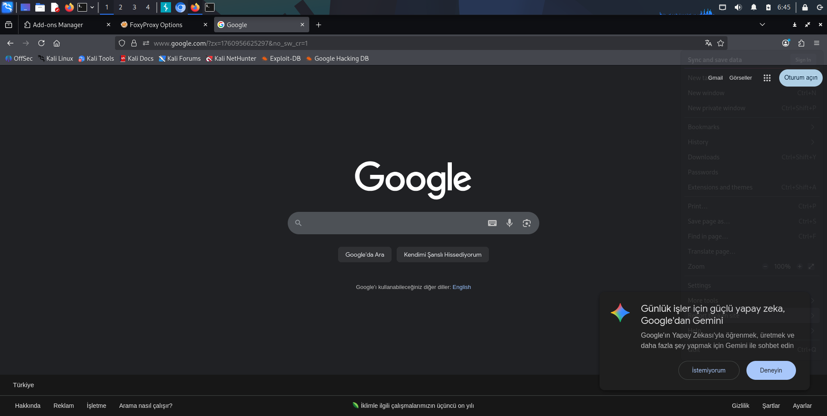Click the file manager launcher in the top panel

pos(40,7)
